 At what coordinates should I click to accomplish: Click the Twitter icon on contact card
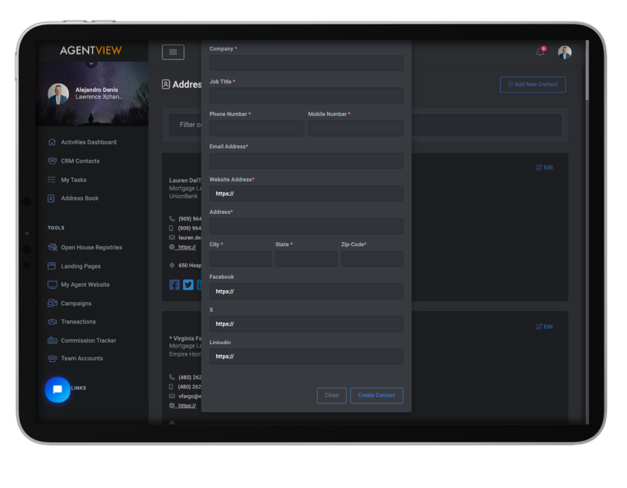pos(188,285)
